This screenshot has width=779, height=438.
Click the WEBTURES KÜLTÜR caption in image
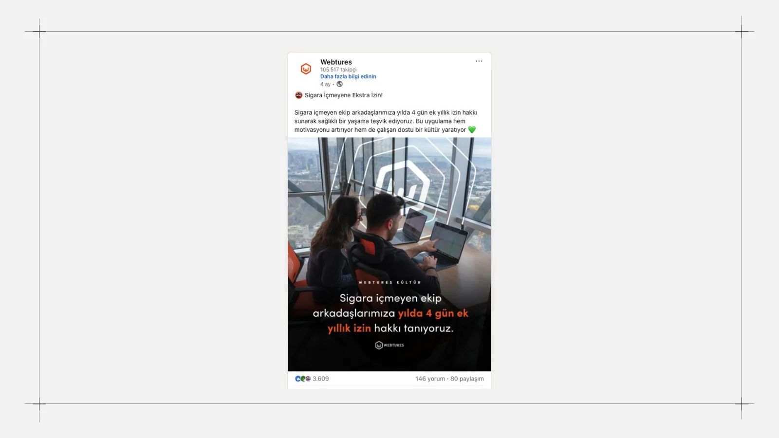pyautogui.click(x=389, y=282)
